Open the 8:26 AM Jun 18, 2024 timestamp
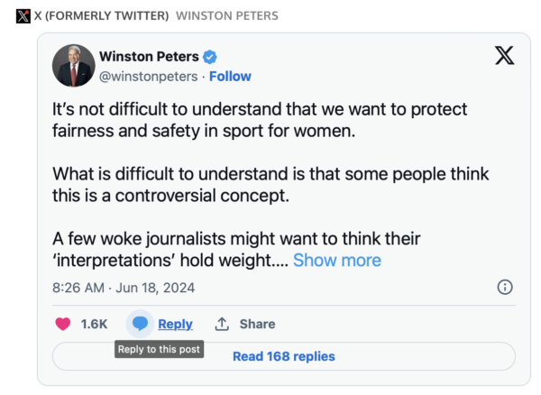Viewport: 541px width, 395px height. click(123, 289)
